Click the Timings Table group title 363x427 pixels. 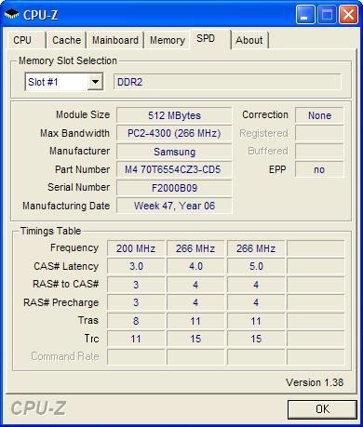(50, 231)
